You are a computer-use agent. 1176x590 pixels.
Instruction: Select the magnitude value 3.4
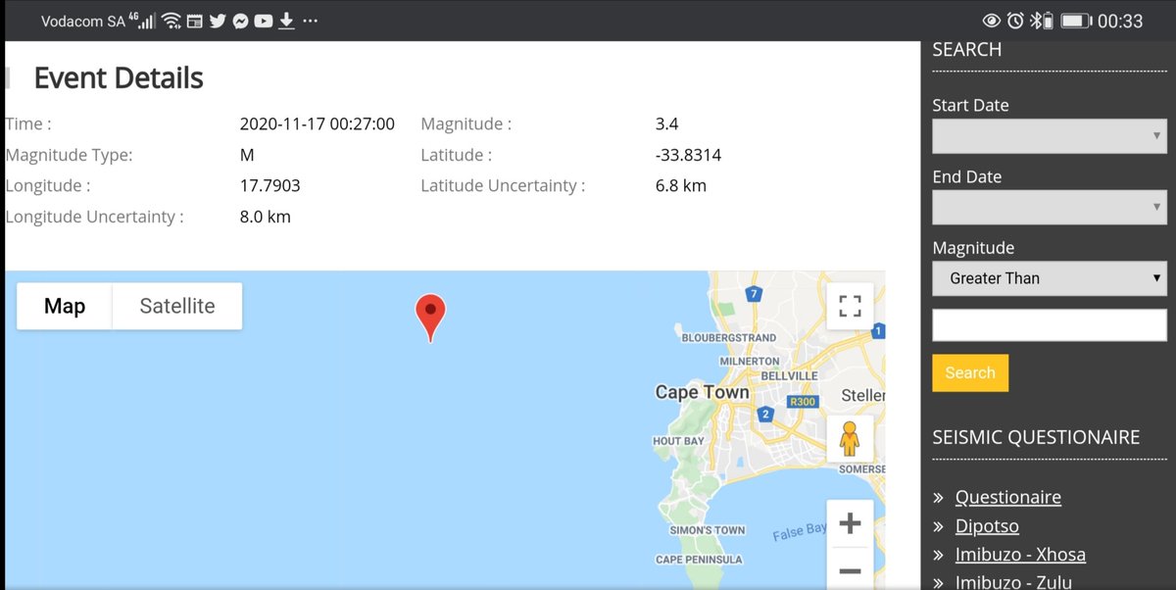666,123
